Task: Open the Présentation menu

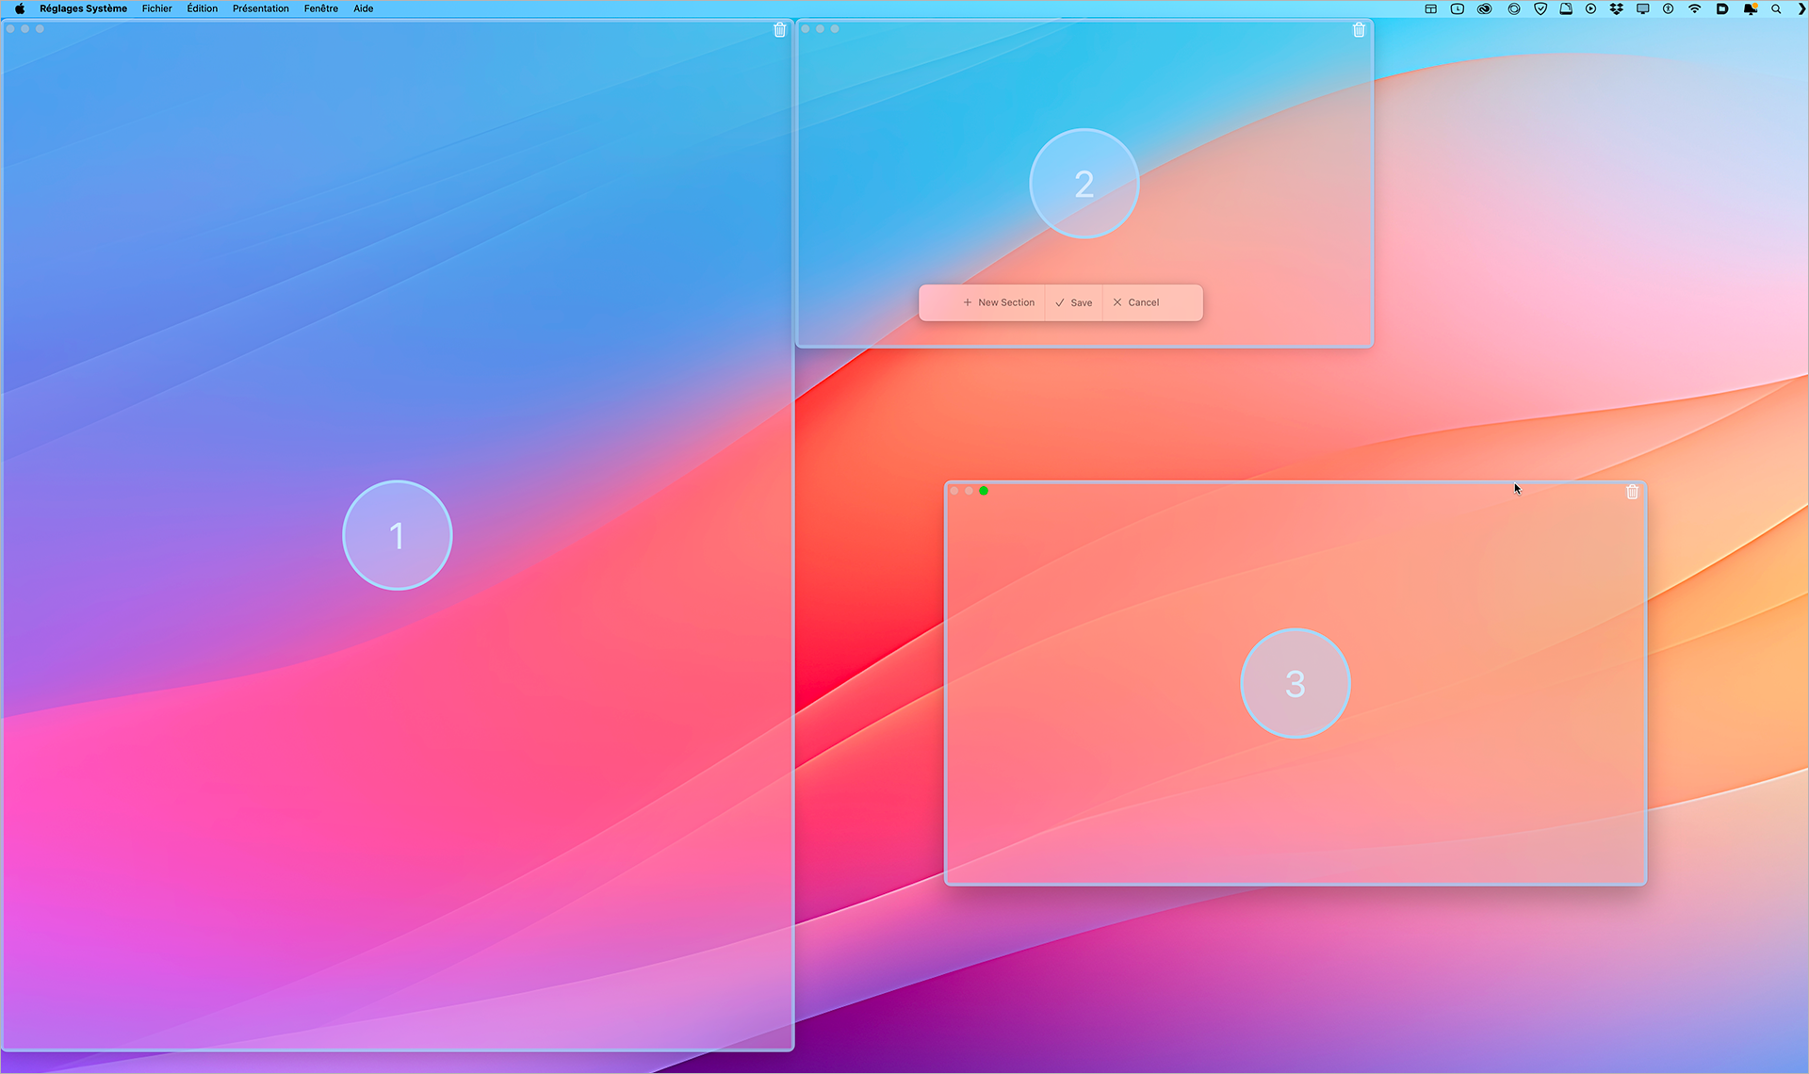Action: click(x=260, y=8)
